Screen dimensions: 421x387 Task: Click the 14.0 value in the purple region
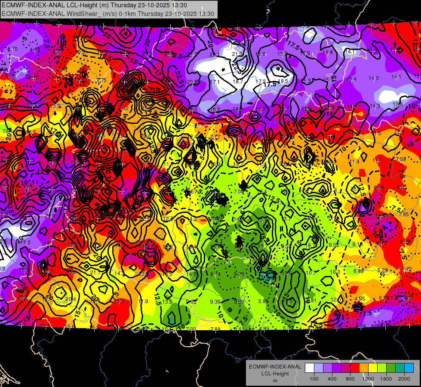pyautogui.click(x=373, y=78)
